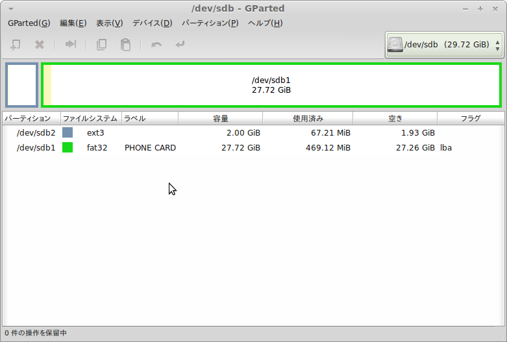The width and height of the screenshot is (507, 342).
Task: Open the window menu arrow in title bar
Action: coord(10,9)
